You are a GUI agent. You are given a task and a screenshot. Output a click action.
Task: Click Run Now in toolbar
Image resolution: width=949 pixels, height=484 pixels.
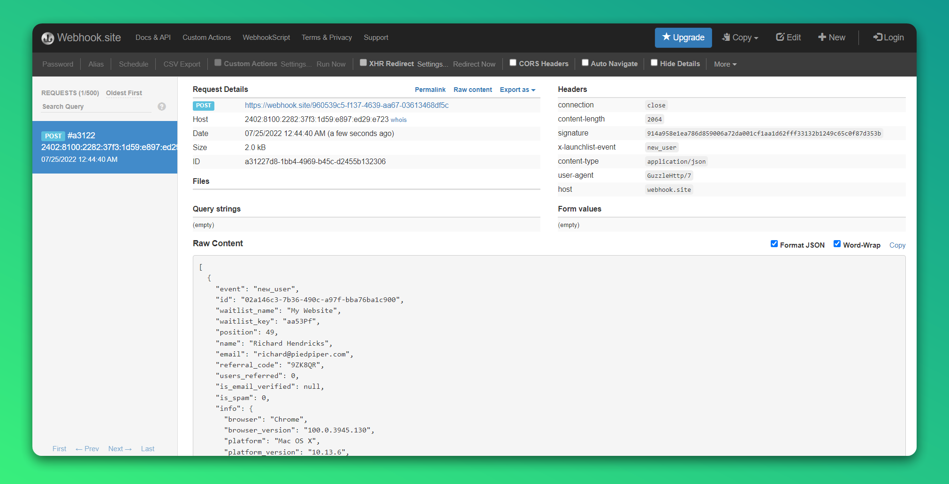[331, 64]
